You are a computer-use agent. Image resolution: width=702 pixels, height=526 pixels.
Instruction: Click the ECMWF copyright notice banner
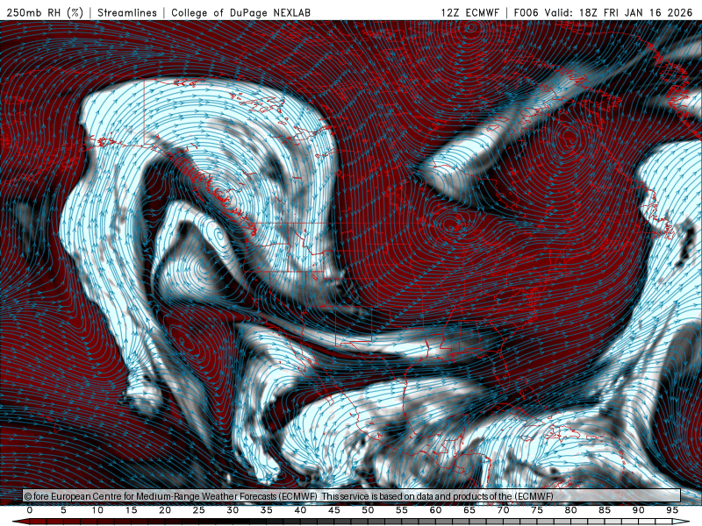point(352,495)
